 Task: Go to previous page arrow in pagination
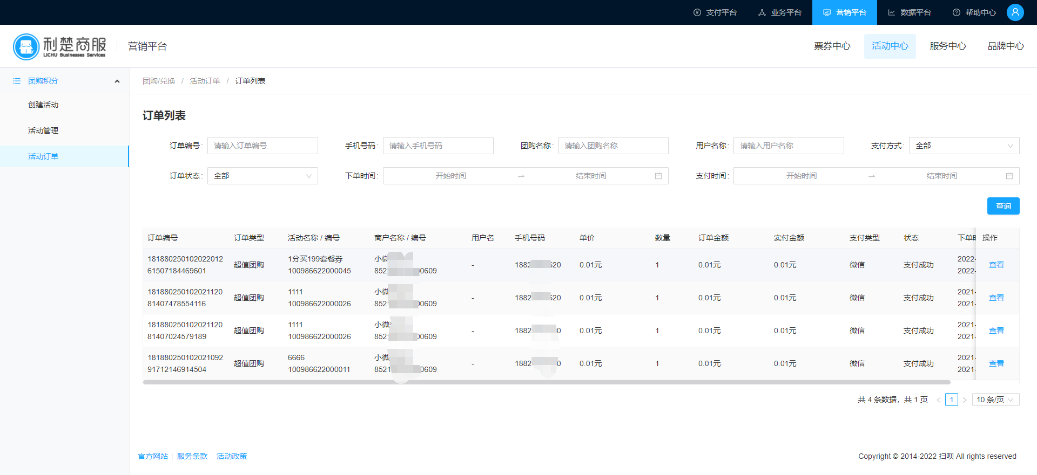pos(938,400)
